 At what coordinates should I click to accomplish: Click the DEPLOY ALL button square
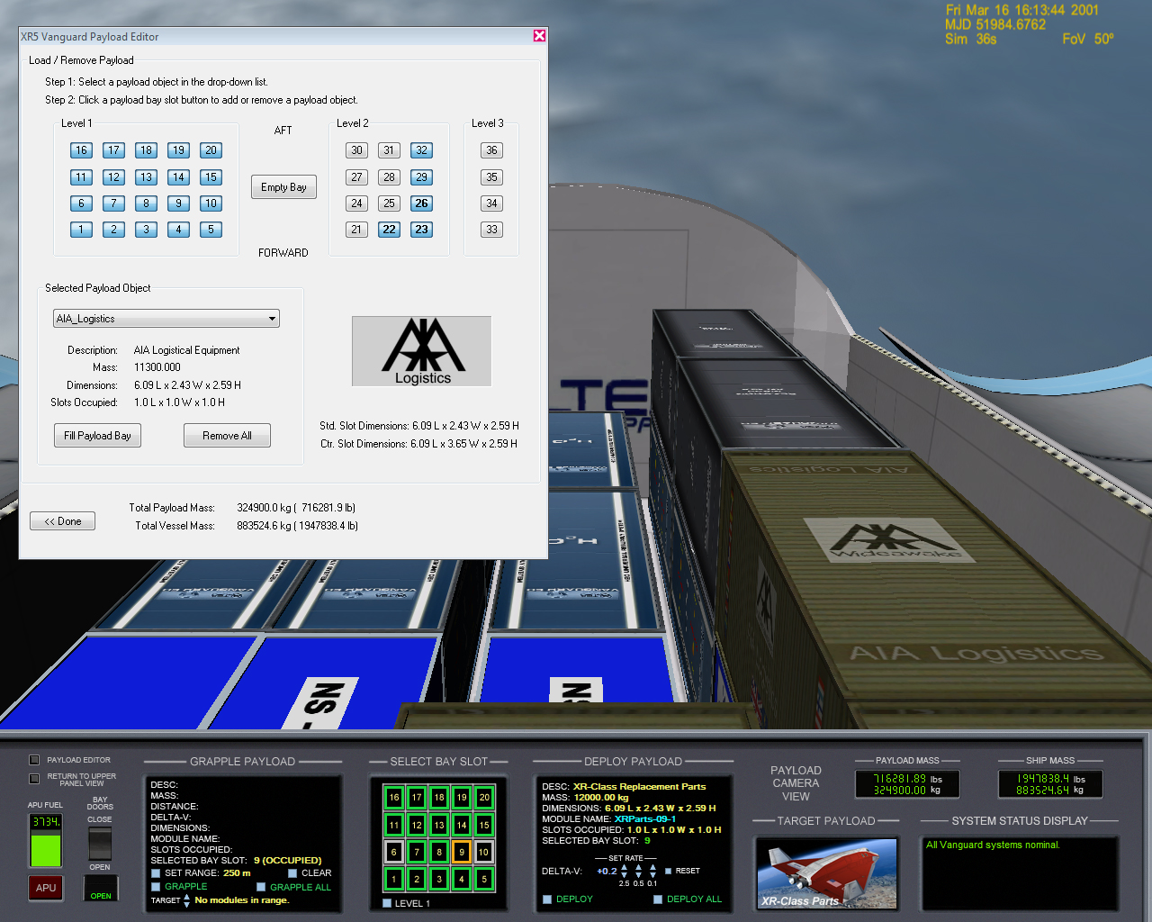[x=658, y=899]
